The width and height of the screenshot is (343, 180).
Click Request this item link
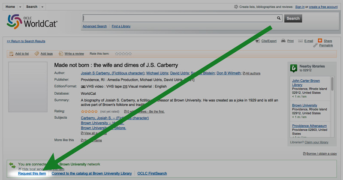coord(32,174)
